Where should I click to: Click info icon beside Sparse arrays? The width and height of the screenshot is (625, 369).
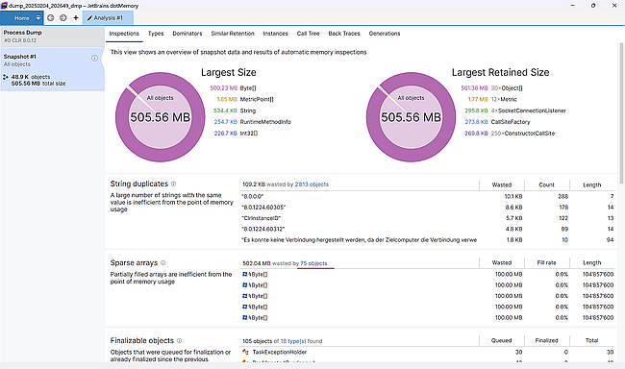coord(163,263)
